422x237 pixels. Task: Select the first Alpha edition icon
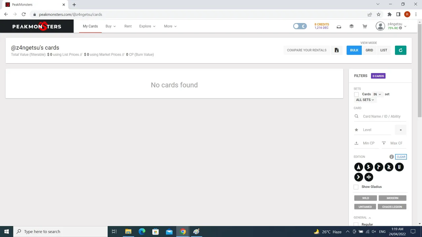[x=358, y=167]
